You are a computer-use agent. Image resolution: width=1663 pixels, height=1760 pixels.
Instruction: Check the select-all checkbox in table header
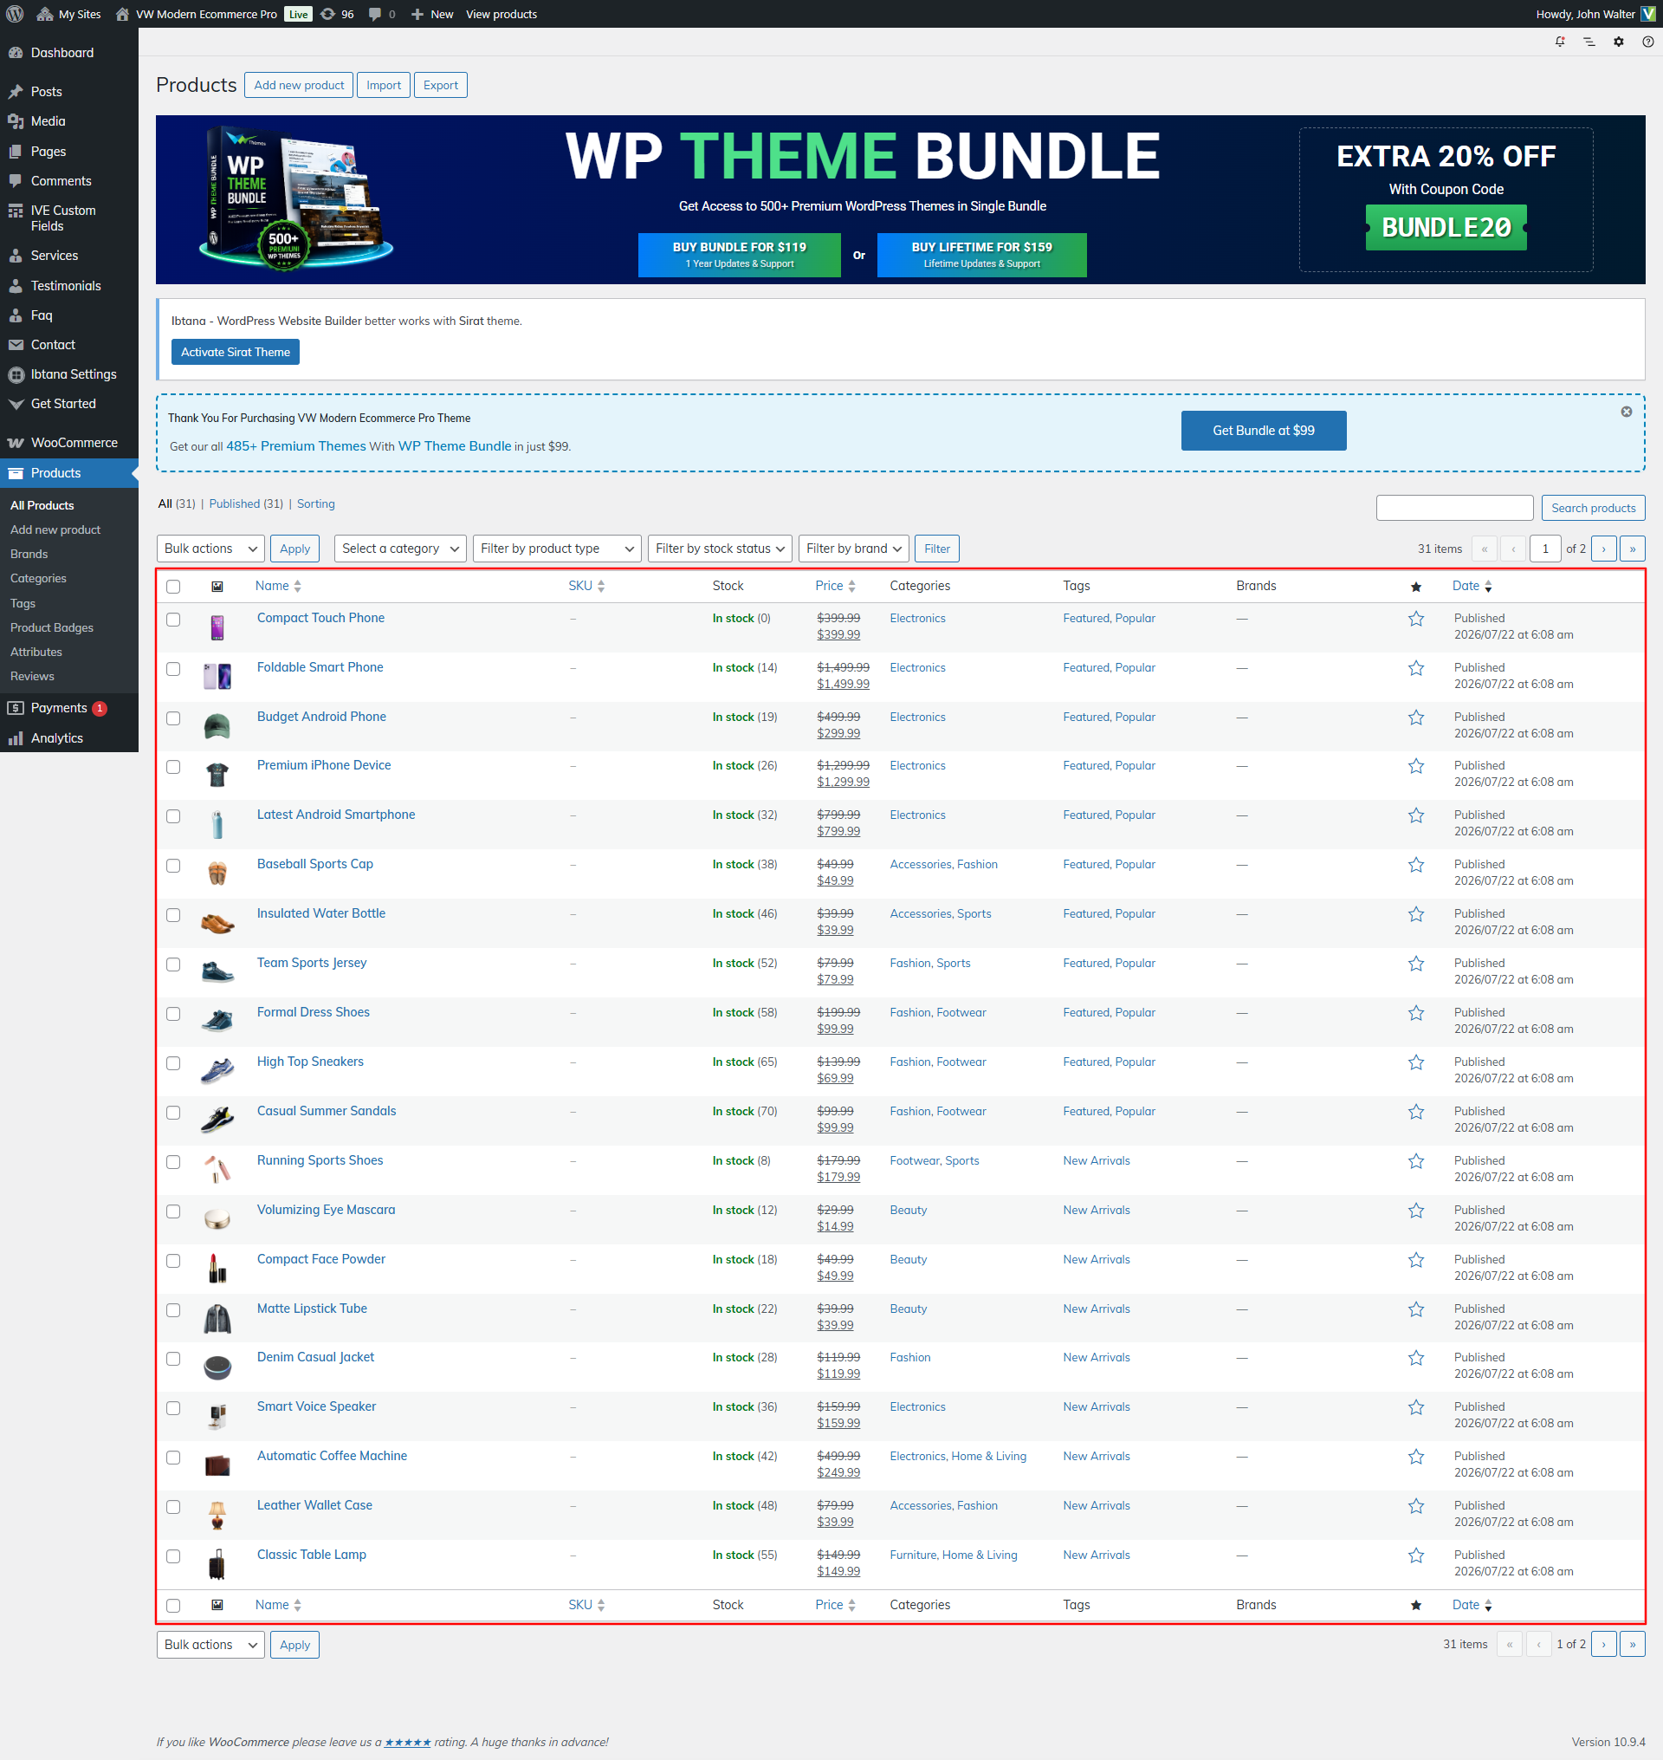coord(173,588)
